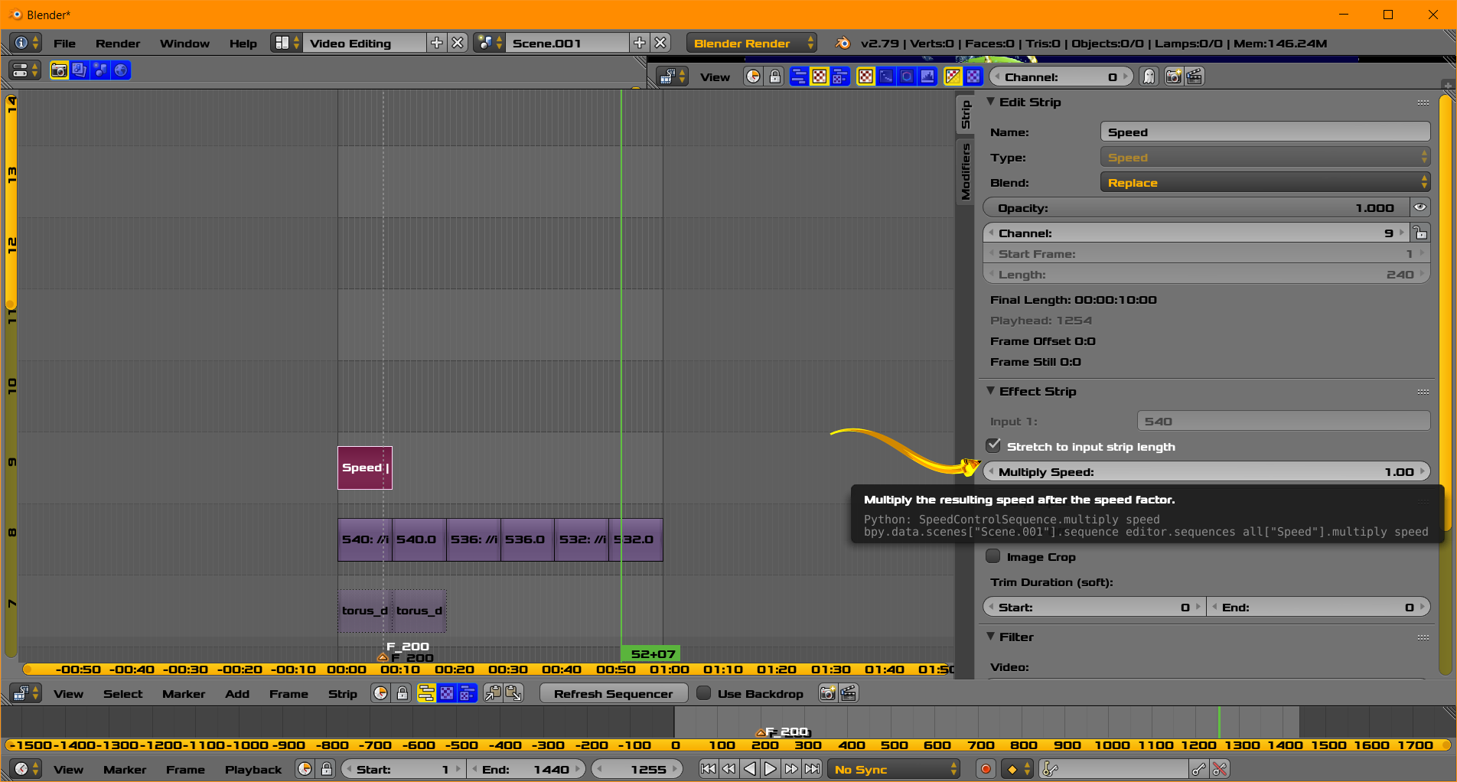Viewport: 1457px width, 782px height.
Task: Open the Window menu
Action: [184, 43]
